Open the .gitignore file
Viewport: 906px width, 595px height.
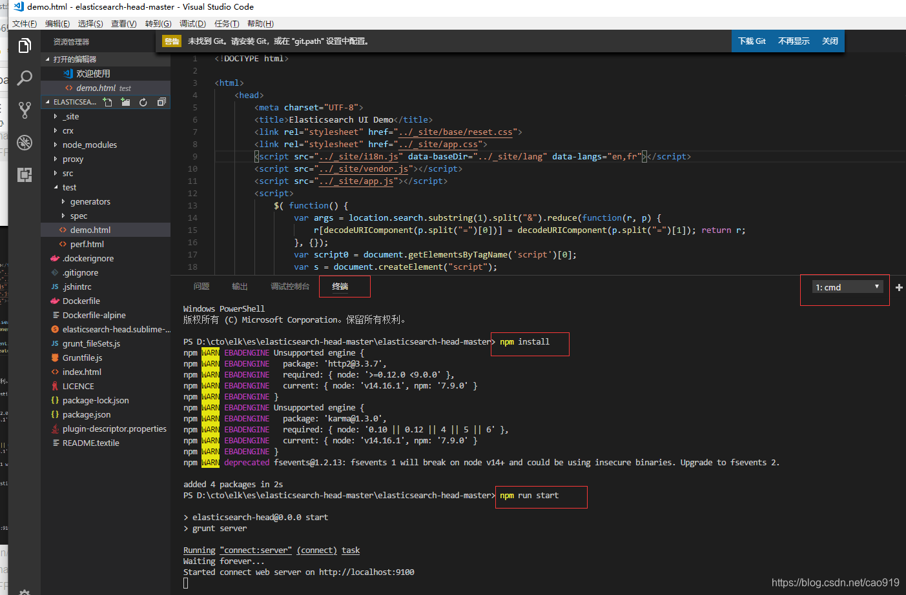coord(105,273)
